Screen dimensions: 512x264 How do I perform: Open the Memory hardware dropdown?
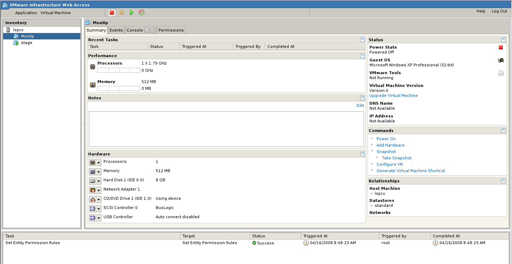95,171
